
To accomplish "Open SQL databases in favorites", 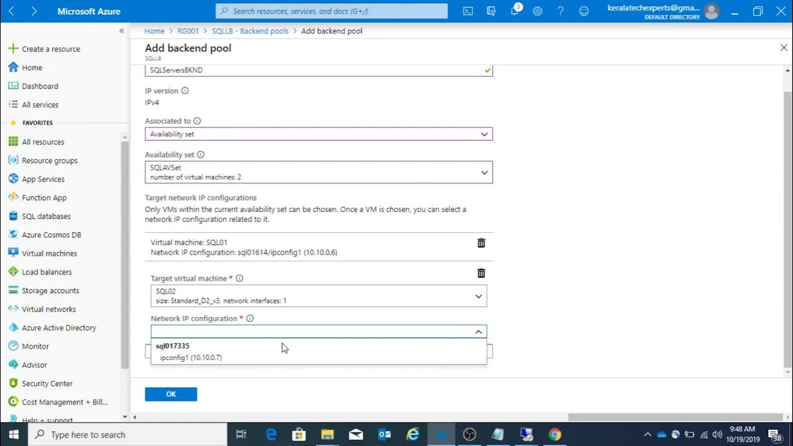I will pos(46,216).
